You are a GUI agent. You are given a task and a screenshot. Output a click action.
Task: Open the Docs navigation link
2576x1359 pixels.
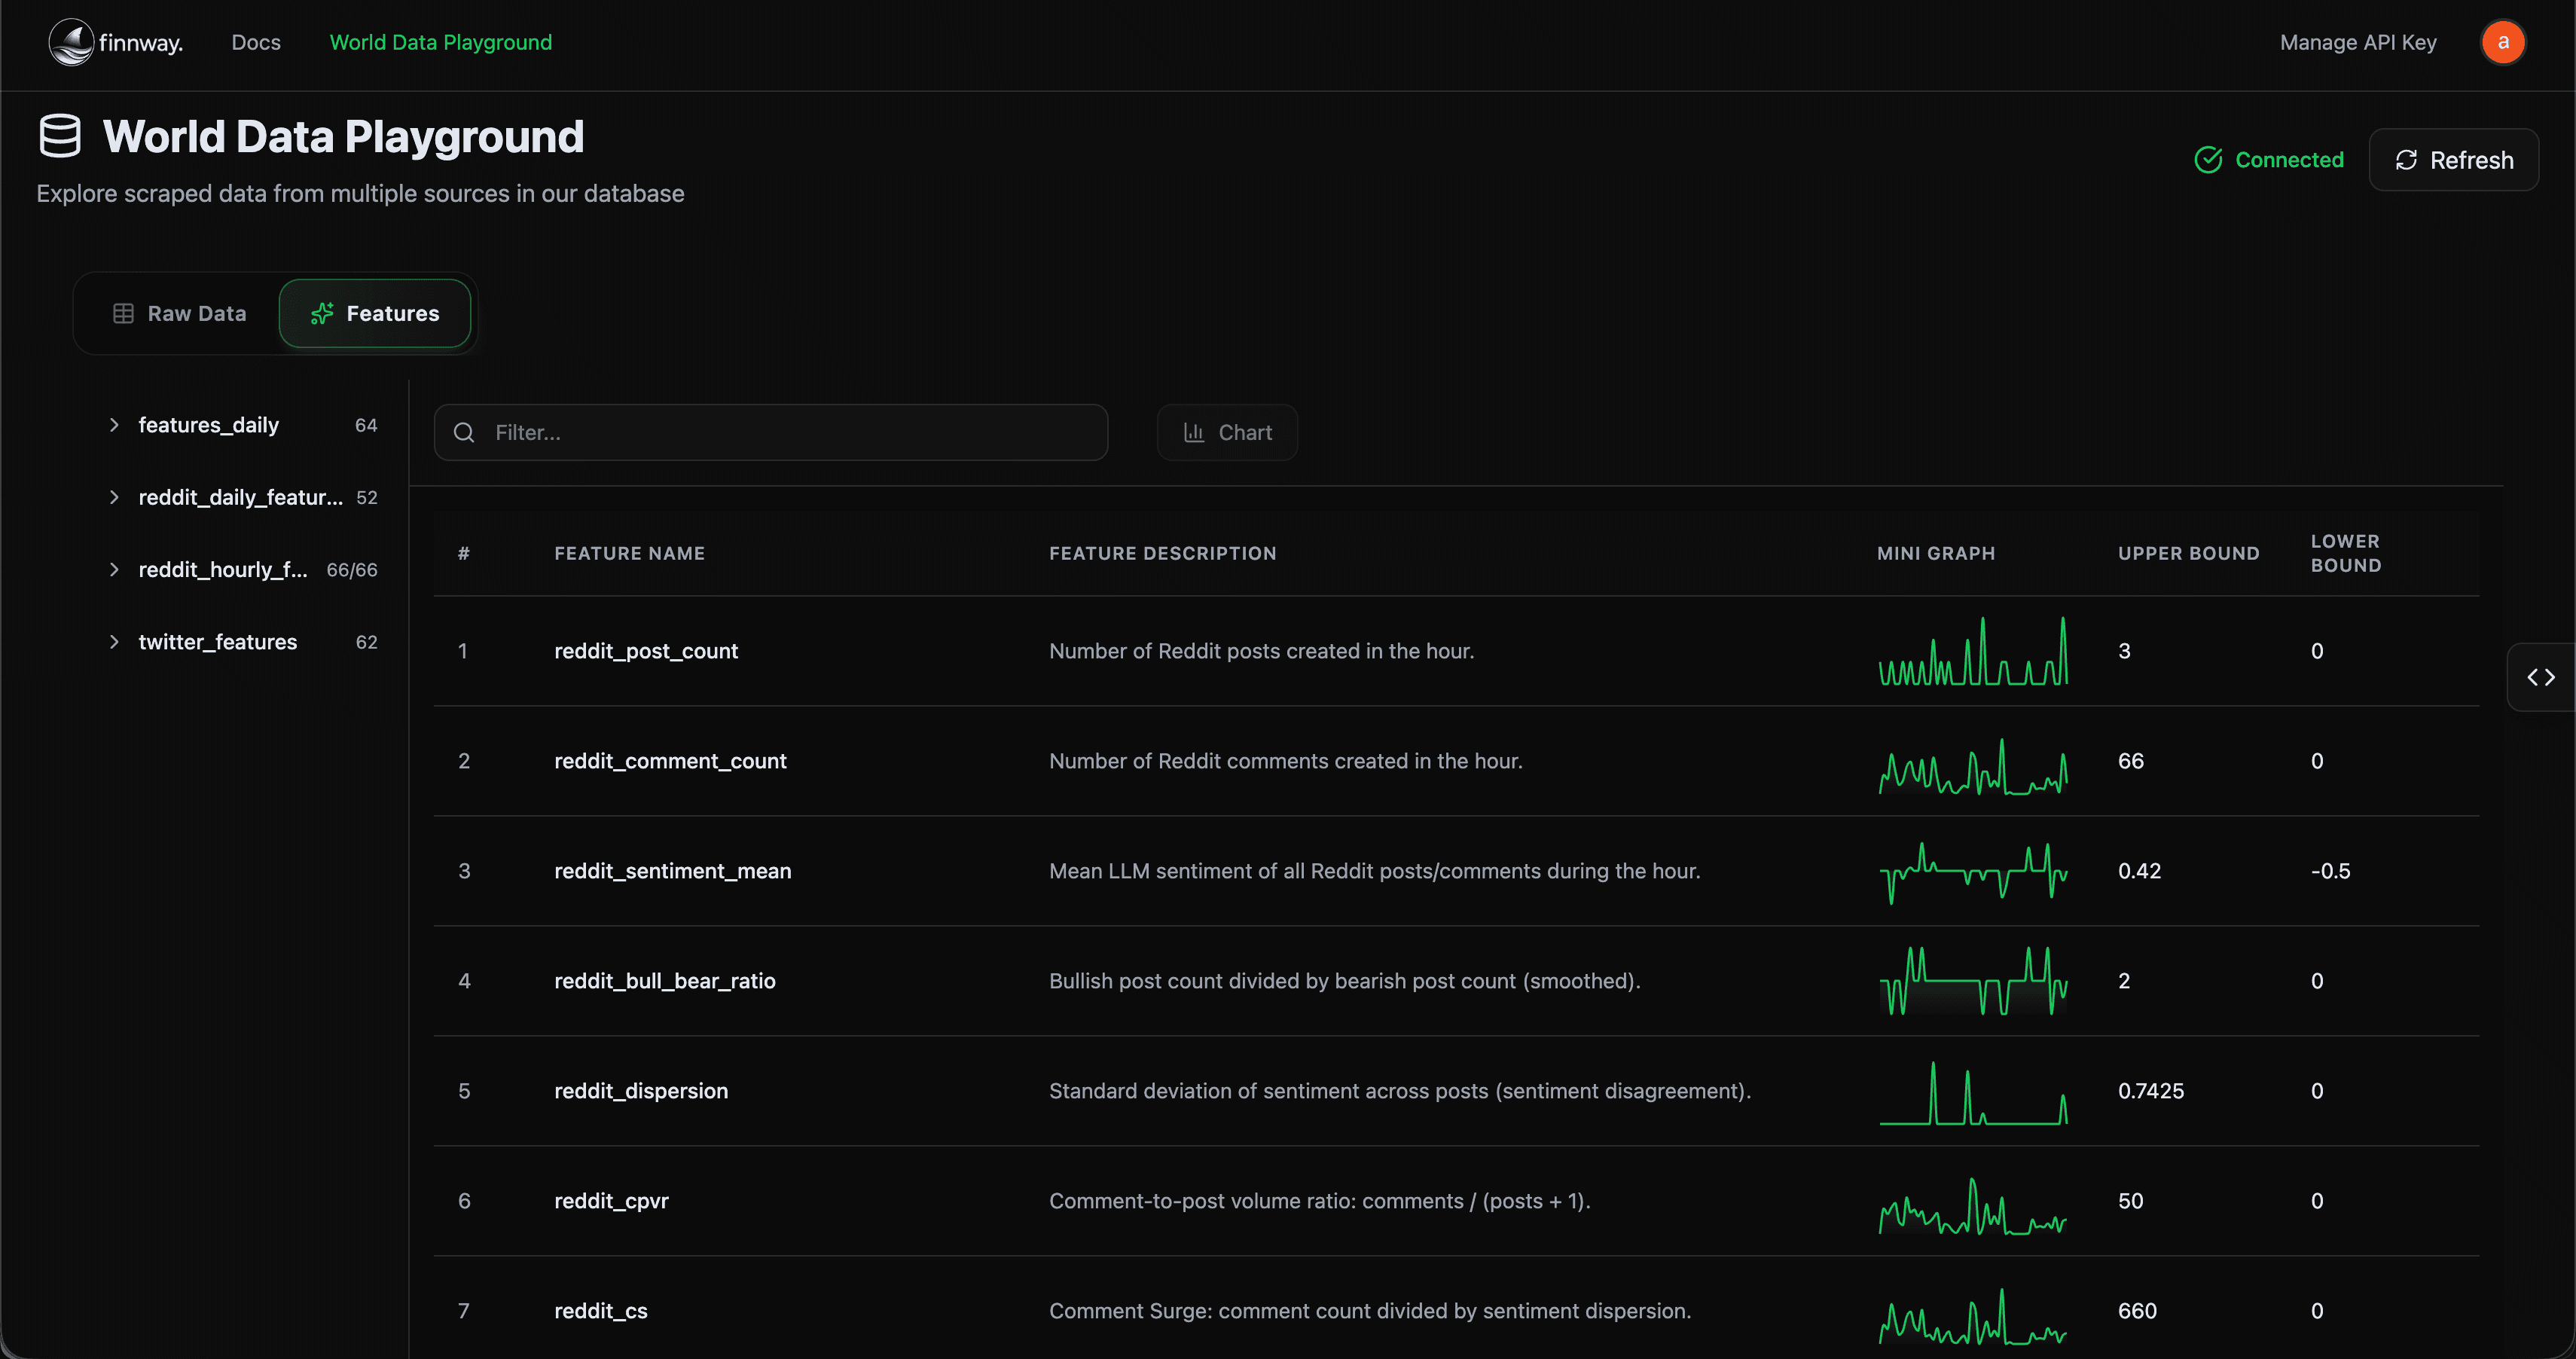(x=256, y=42)
